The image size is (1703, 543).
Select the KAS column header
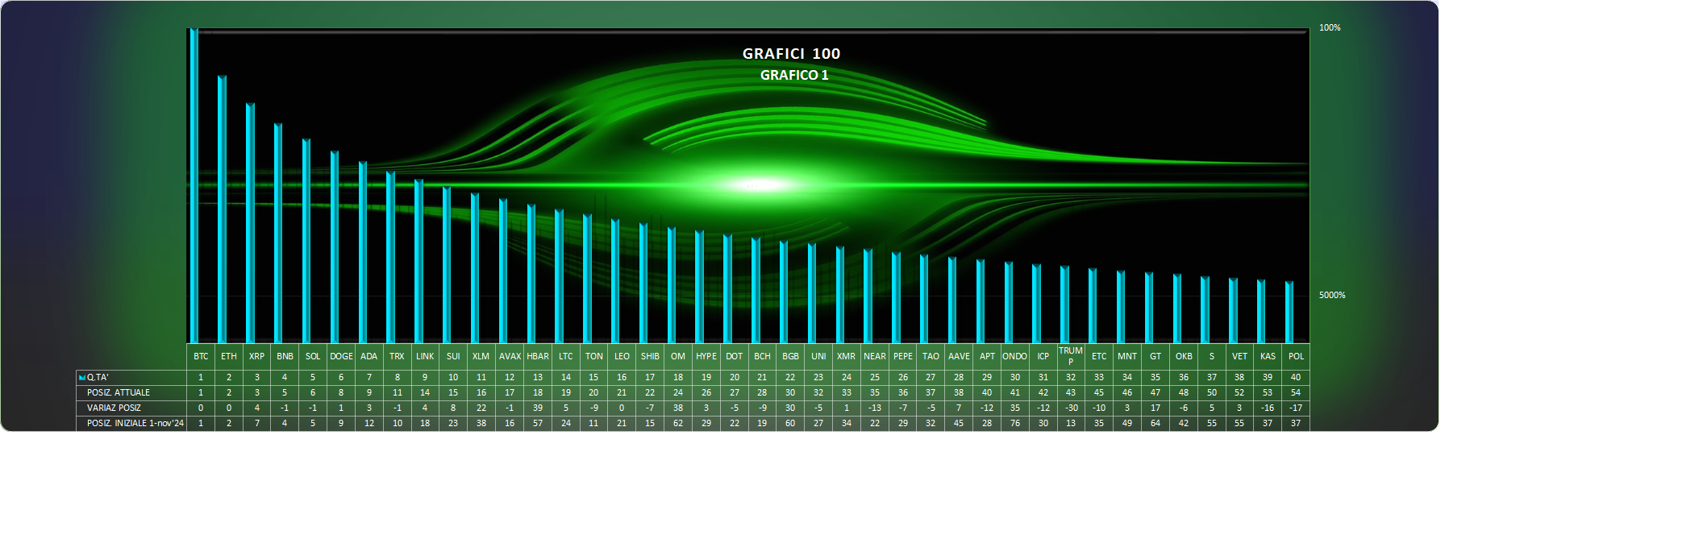(1268, 356)
